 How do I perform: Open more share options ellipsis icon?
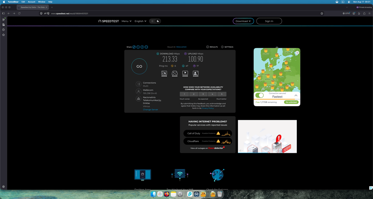pos(146,47)
